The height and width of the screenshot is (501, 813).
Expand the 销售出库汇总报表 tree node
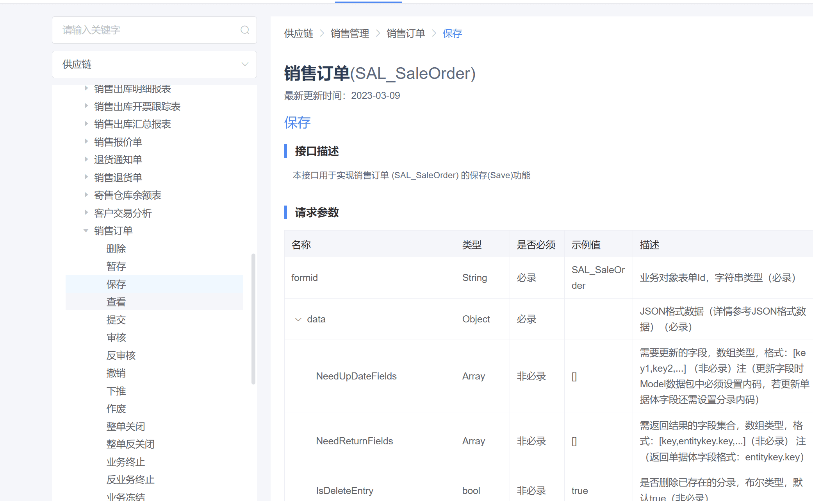(x=86, y=124)
